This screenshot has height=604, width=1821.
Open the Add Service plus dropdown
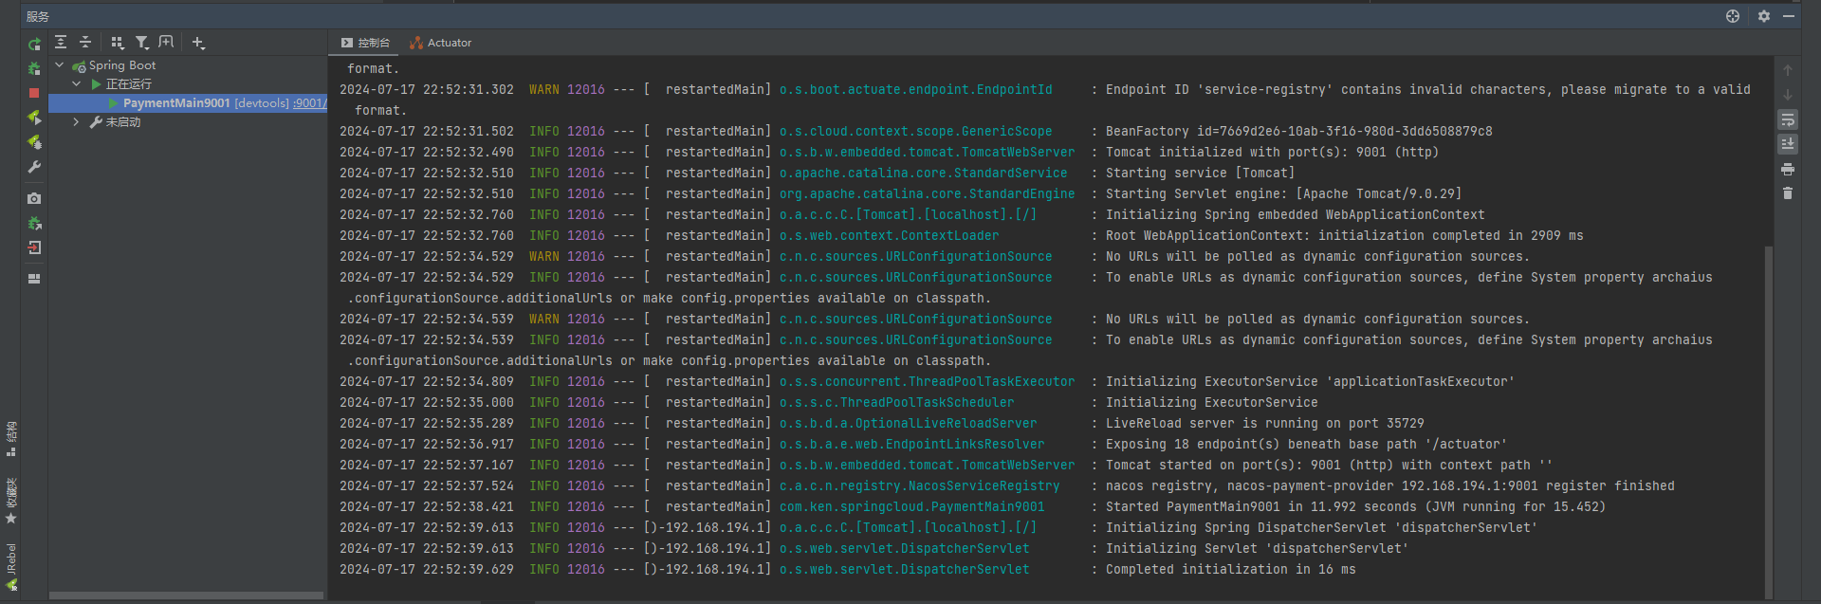pyautogui.click(x=198, y=42)
